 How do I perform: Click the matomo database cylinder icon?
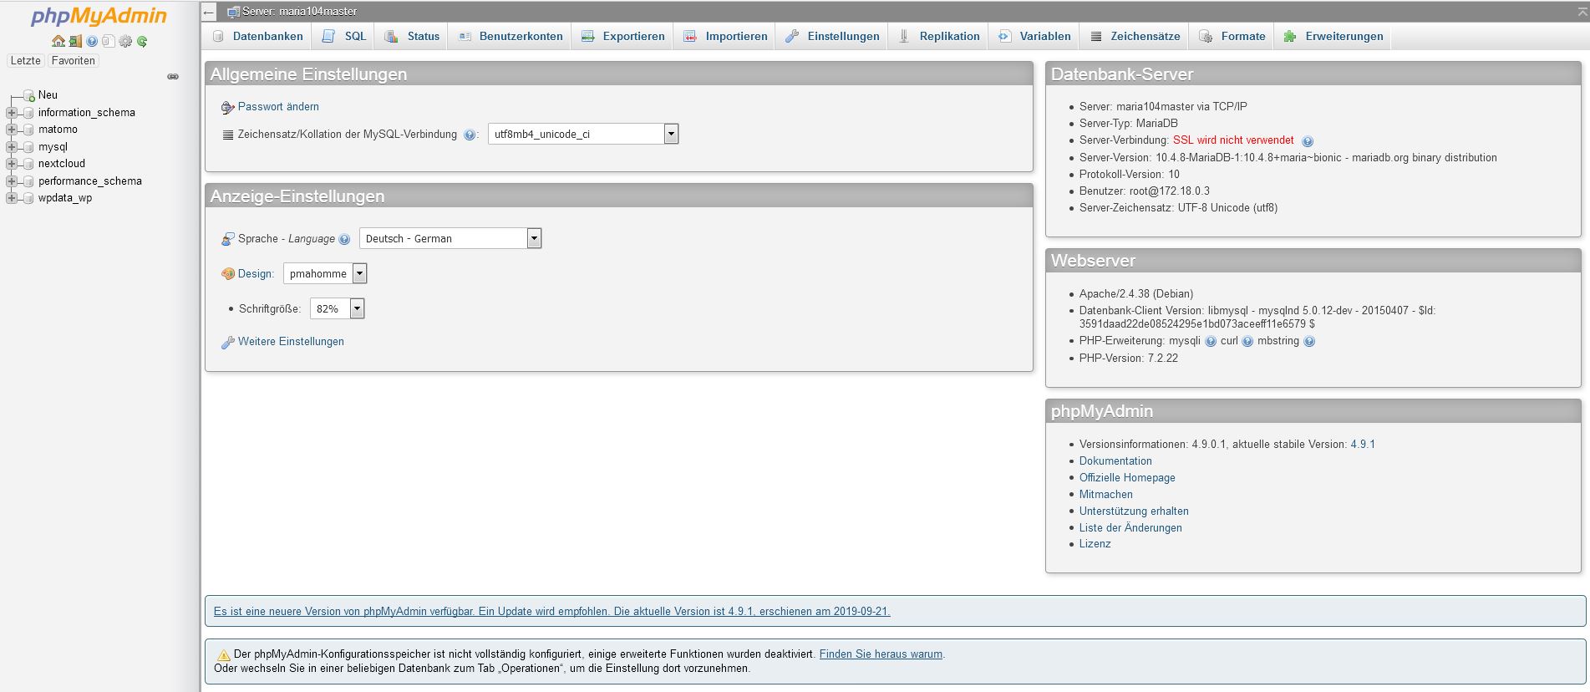coord(29,130)
